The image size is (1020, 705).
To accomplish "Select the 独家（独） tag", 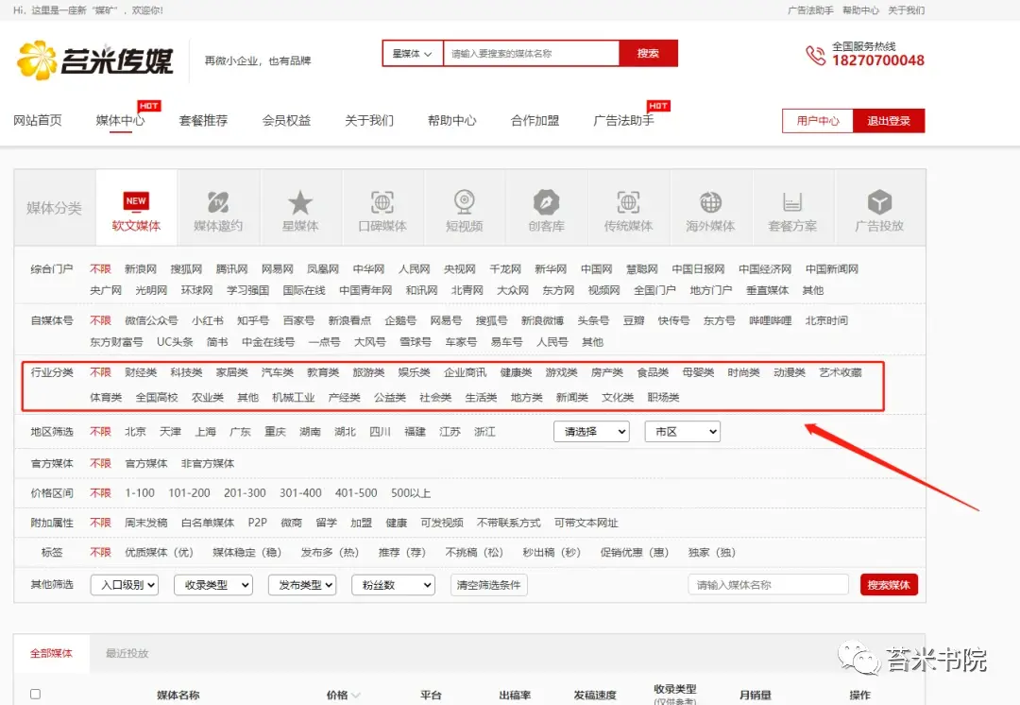I will click(712, 552).
